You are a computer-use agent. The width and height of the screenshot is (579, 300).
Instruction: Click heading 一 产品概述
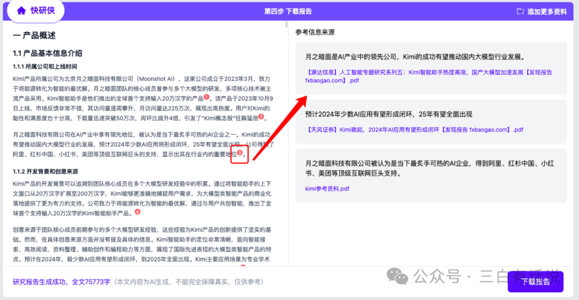[34, 35]
